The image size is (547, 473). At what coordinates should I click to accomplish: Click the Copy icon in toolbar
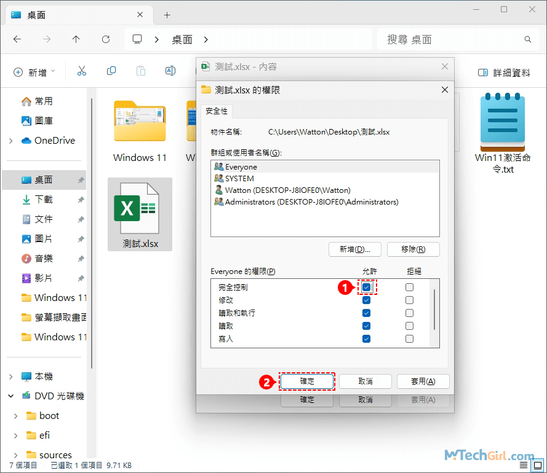111,72
